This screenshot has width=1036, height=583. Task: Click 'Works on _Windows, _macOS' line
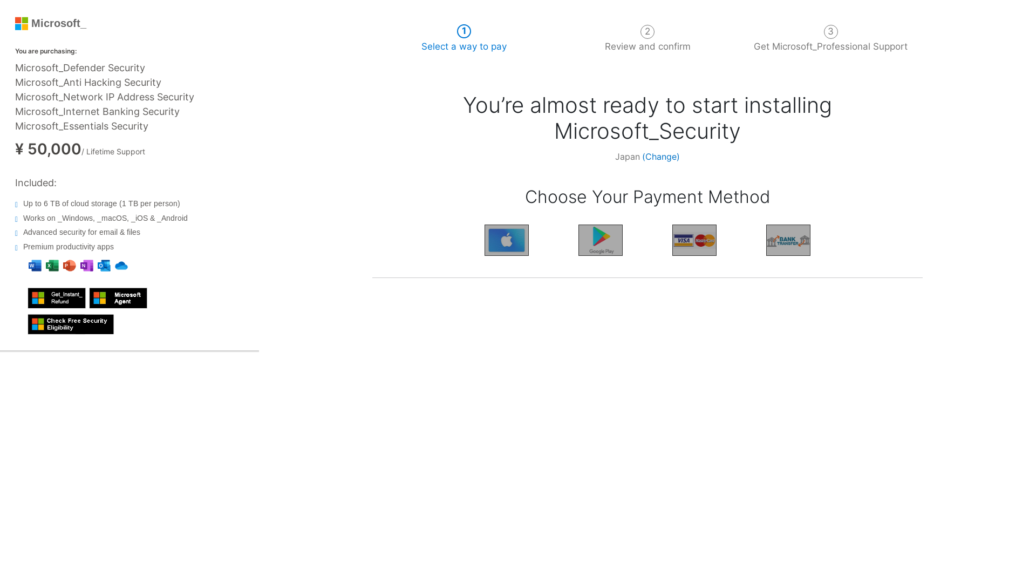pos(105,218)
